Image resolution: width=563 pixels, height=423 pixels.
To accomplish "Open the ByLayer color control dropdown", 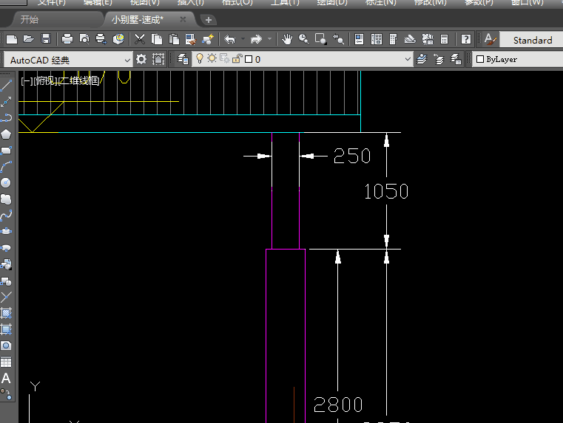I will point(518,59).
